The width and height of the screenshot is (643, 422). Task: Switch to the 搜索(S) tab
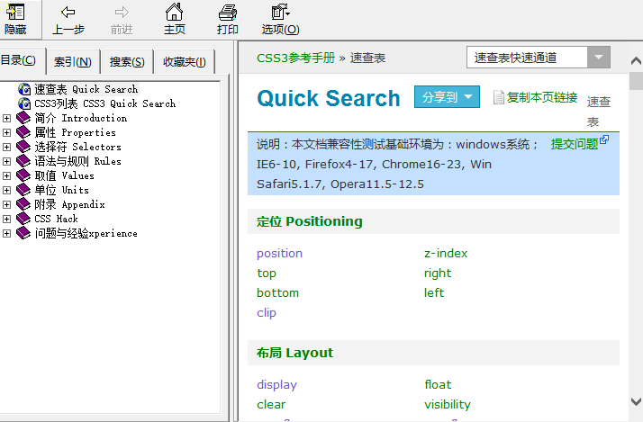pos(127,62)
